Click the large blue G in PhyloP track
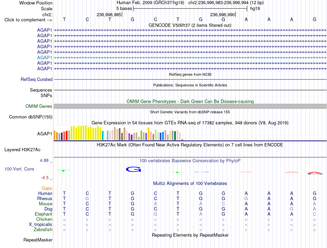 pos(134,169)
